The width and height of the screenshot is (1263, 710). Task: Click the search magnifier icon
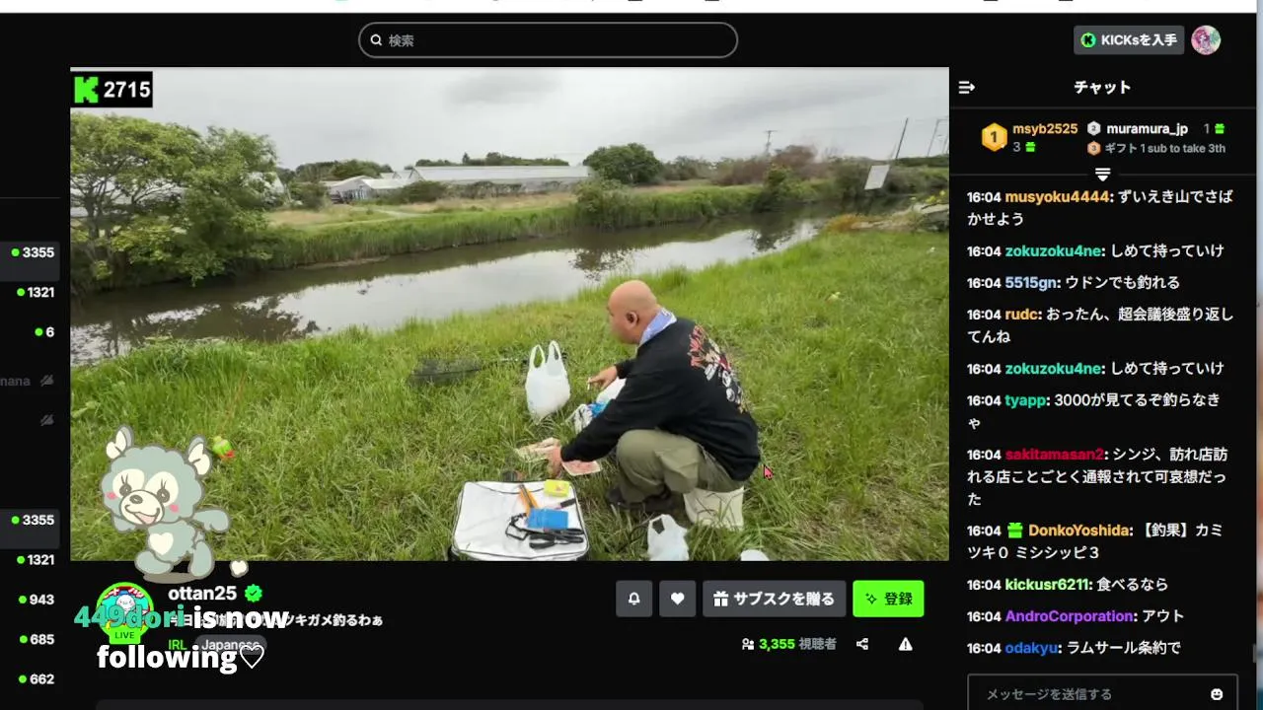tap(376, 40)
